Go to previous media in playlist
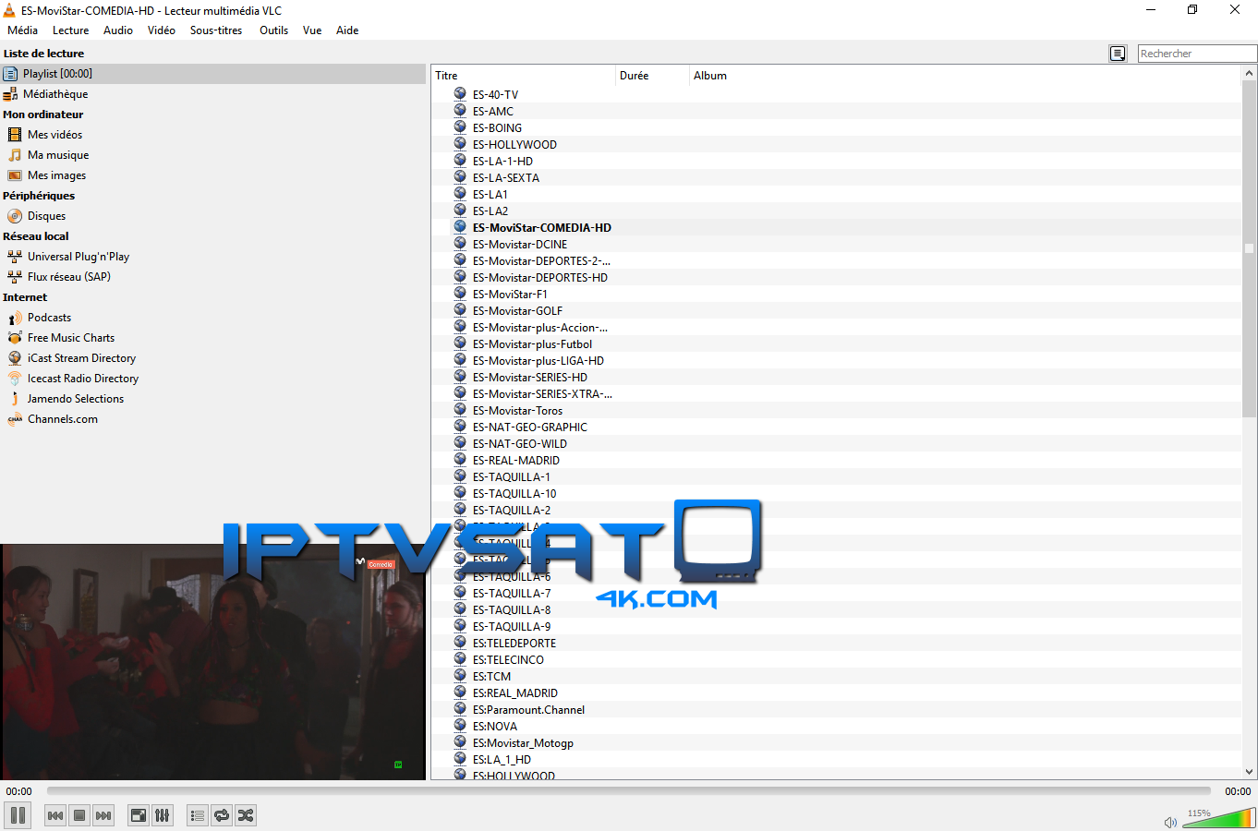Viewport: 1258px width, 831px height. [x=55, y=815]
